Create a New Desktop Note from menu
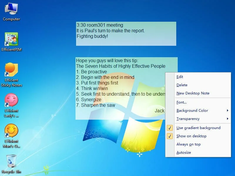Viewport: 235px width, 176px height. coord(193,93)
